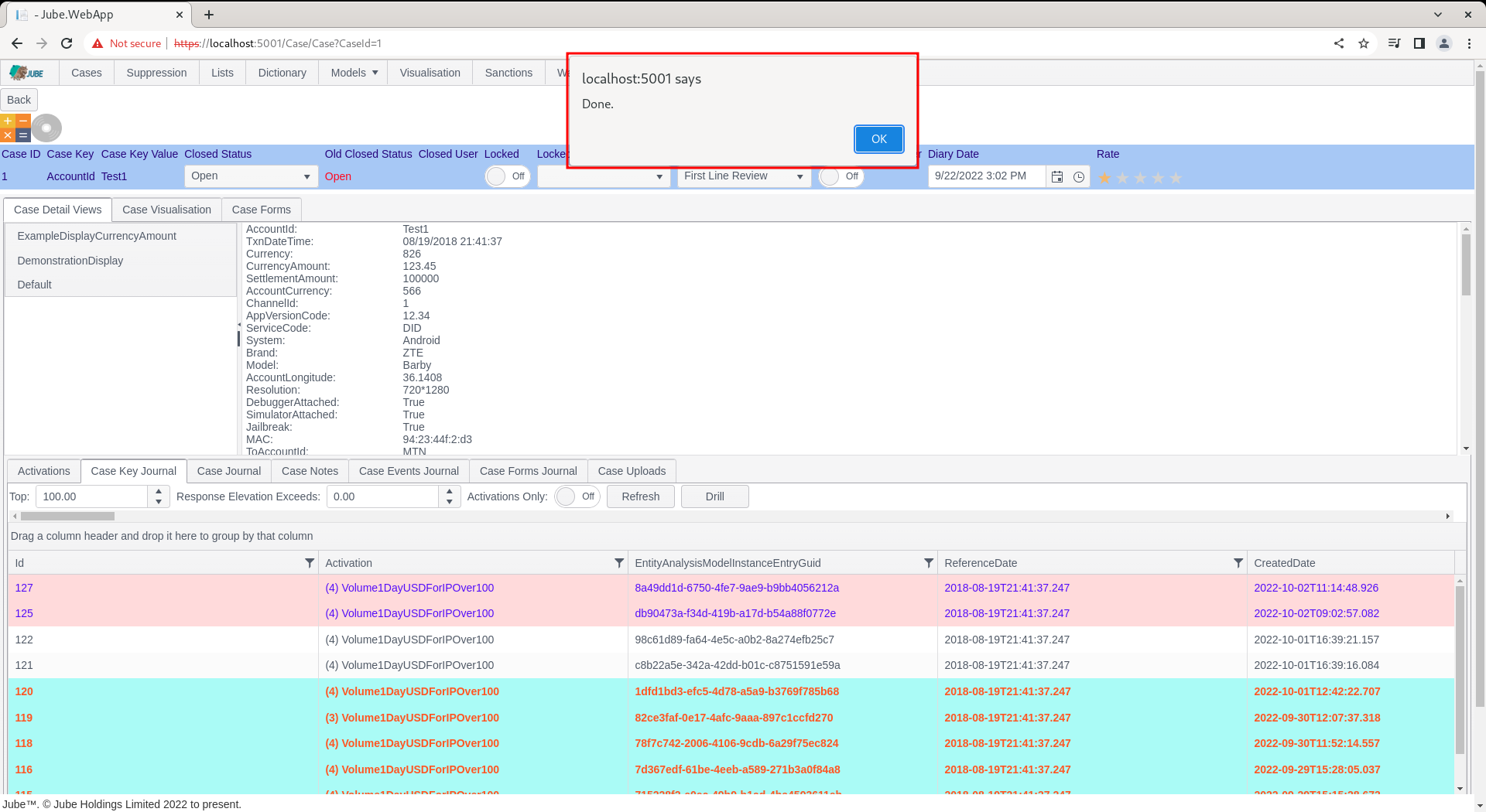The image size is (1486, 812).
Task: Reload the page using browser refresh
Action: coord(67,43)
